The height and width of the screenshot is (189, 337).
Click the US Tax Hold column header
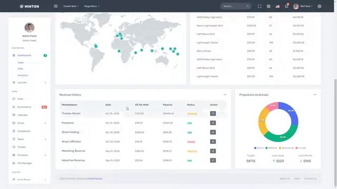(142, 105)
